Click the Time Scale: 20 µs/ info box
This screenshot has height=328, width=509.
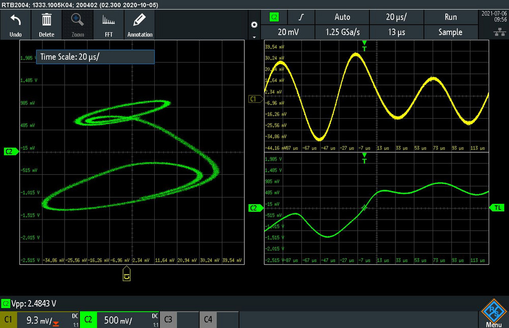[x=95, y=57]
